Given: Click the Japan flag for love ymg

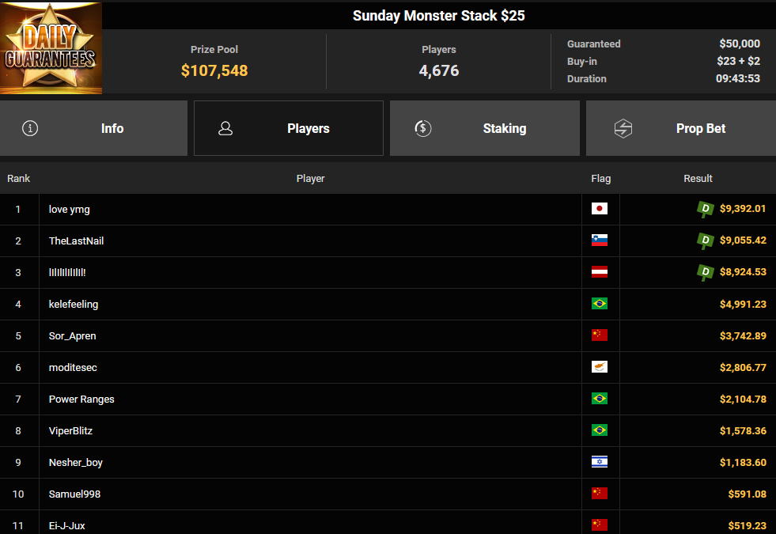Looking at the screenshot, I should pyautogui.click(x=600, y=209).
